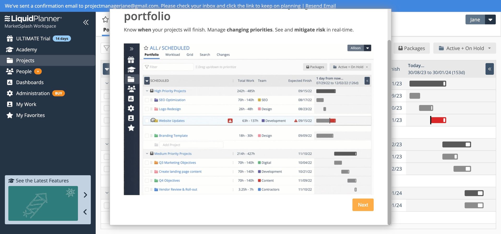Open the firework feature thumbnail
Image resolution: width=501 pixels, height=234 pixels.
pyautogui.click(x=43, y=203)
